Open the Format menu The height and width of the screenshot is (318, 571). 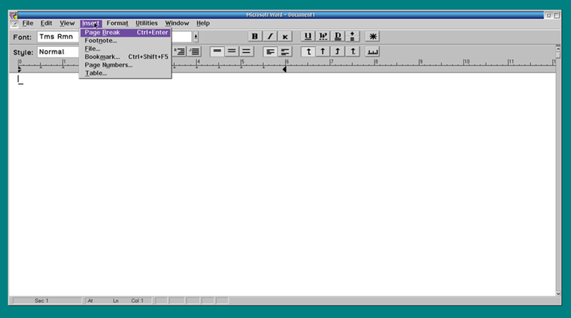[117, 23]
